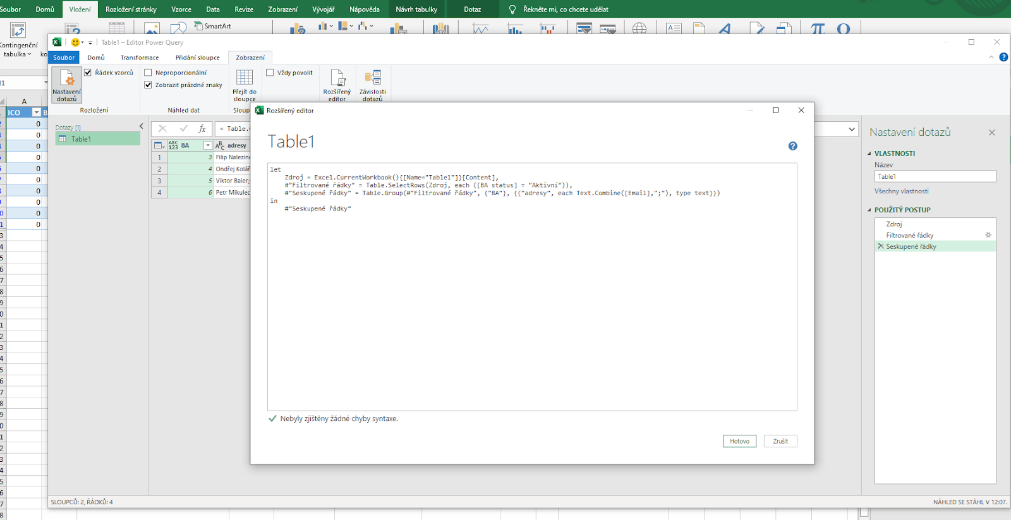
Task: Toggle Zobrazit prázdné znaky checkbox
Action: point(148,85)
